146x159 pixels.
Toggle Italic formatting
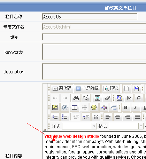tap(136, 108)
